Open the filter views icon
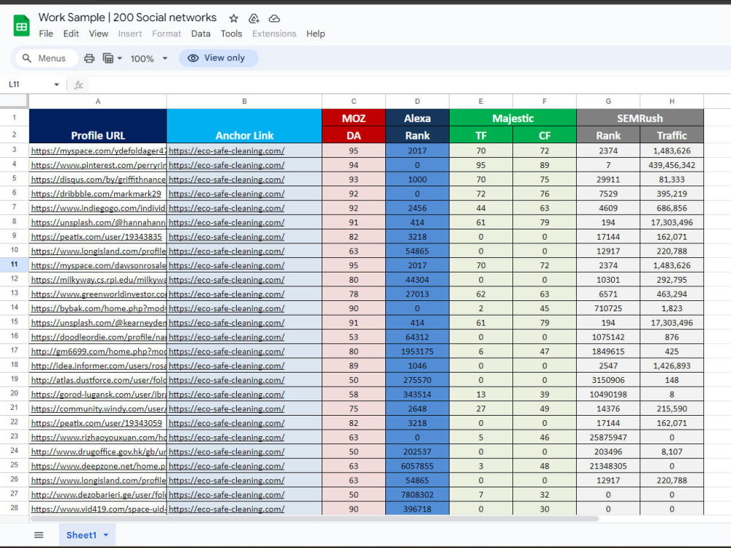 click(107, 58)
